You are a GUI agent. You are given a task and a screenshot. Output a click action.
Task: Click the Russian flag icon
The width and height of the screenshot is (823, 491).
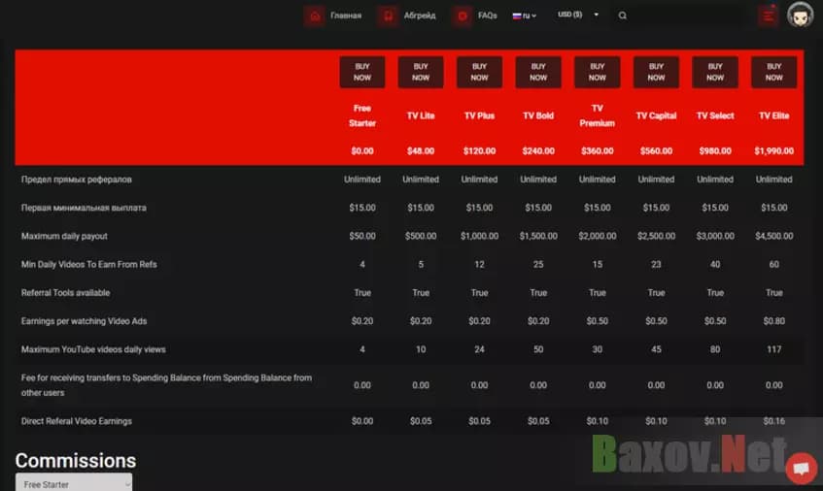(x=517, y=16)
